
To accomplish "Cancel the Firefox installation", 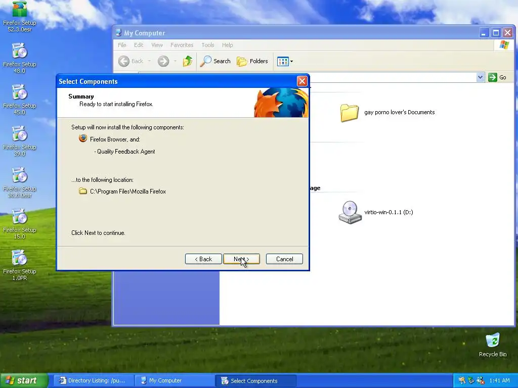I will click(x=284, y=259).
